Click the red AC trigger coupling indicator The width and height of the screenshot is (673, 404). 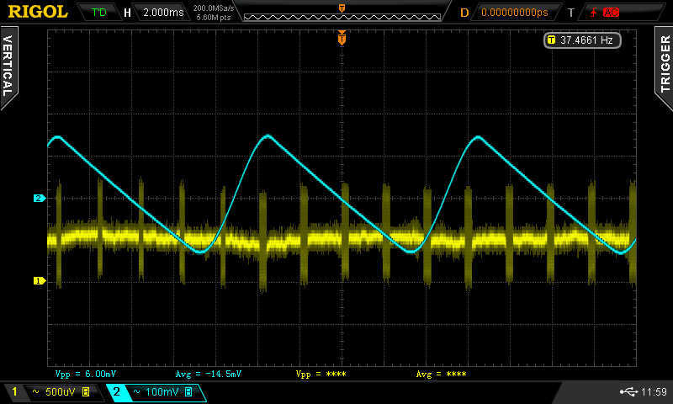[611, 13]
